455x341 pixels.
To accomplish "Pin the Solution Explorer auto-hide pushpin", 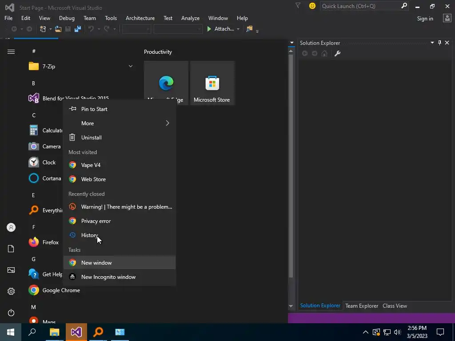I will point(439,43).
